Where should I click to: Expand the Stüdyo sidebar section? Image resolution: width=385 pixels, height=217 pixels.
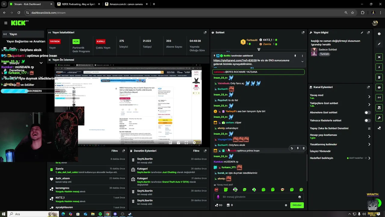point(41,63)
